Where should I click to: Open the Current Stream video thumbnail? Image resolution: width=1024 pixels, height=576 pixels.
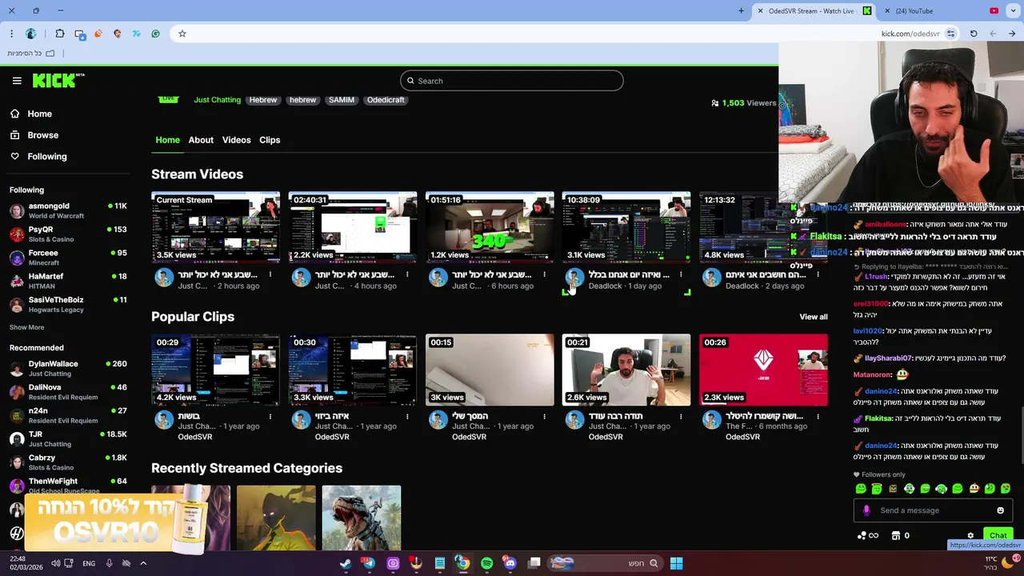pos(215,226)
